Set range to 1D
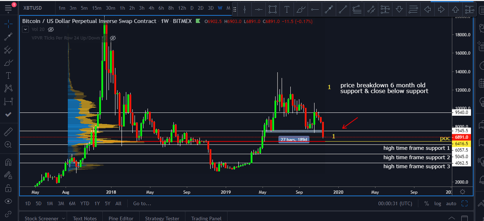Viewport: 484px width, 221px height. point(28,203)
